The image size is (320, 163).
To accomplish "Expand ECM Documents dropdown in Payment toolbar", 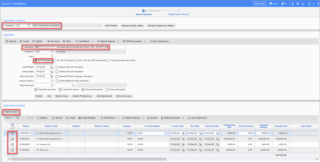I will pyautogui.click(x=145, y=41).
